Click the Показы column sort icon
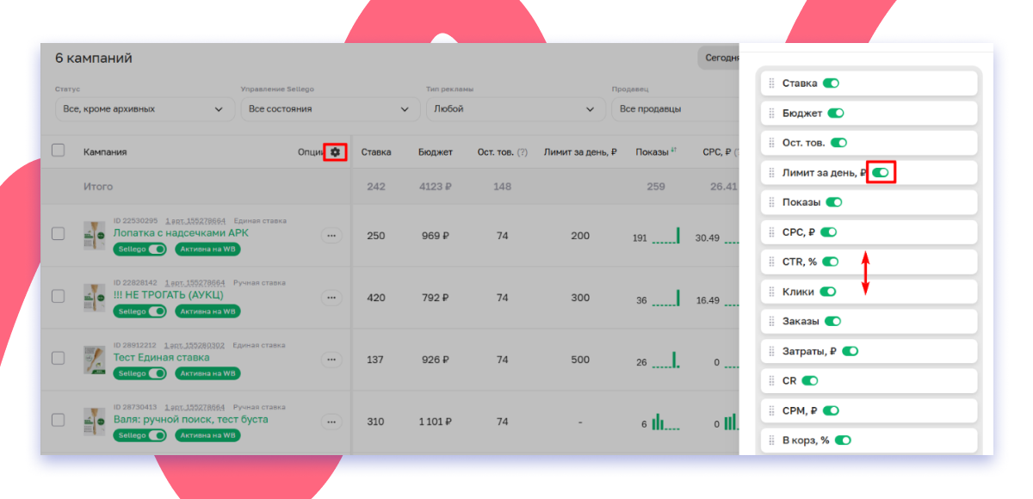The image size is (1033, 499). click(673, 151)
